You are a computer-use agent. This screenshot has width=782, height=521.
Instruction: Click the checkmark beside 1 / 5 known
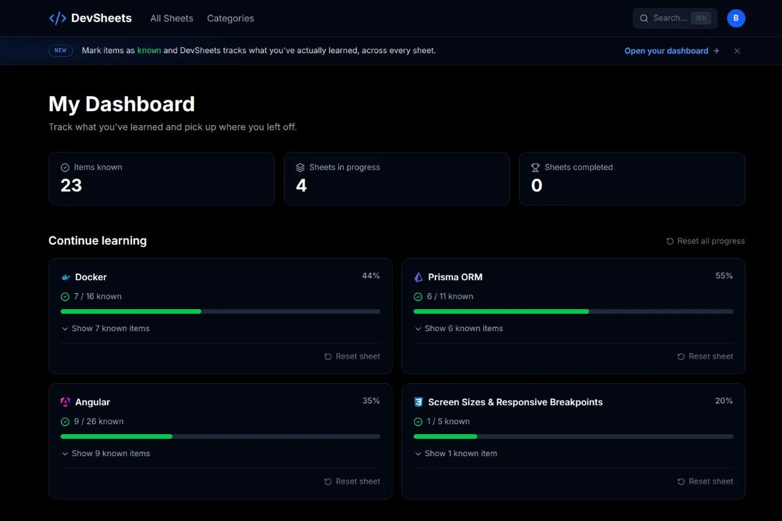pos(418,422)
